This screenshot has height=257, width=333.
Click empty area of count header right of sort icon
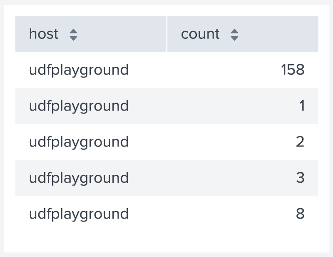pos(278,34)
